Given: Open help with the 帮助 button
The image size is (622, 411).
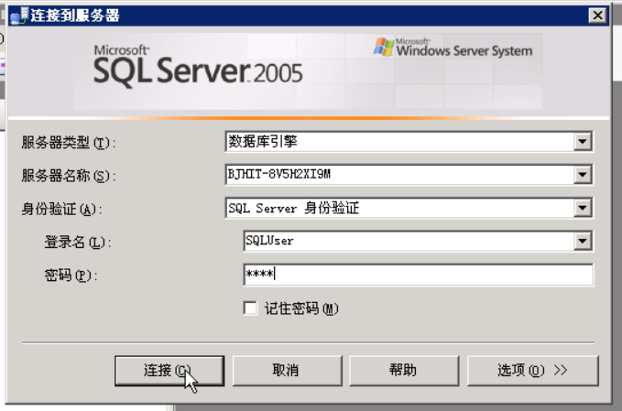Looking at the screenshot, I should click(404, 371).
